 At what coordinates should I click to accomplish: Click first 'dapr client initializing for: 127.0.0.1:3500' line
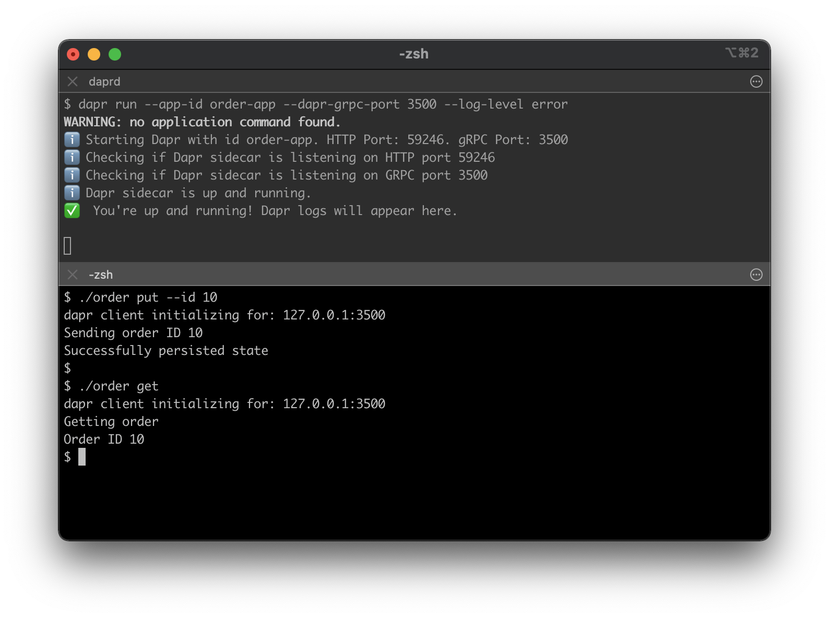click(224, 315)
